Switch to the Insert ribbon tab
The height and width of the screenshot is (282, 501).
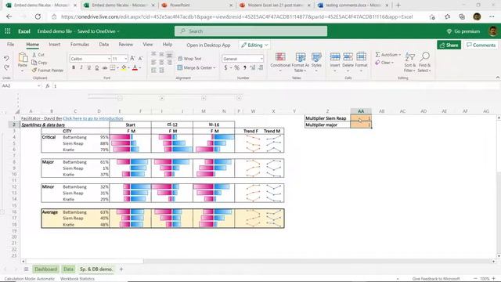[55, 45]
